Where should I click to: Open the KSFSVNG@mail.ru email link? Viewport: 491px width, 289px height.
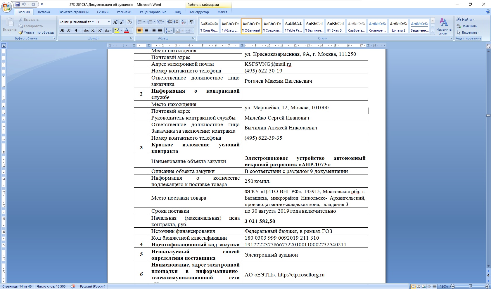tap(268, 64)
